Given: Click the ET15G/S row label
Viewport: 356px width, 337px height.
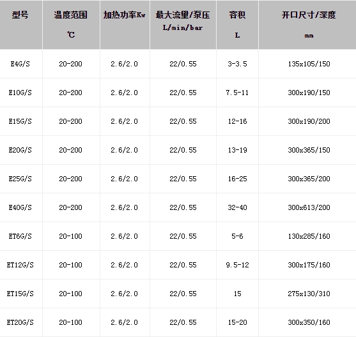Looking at the screenshot, I should (20, 294).
